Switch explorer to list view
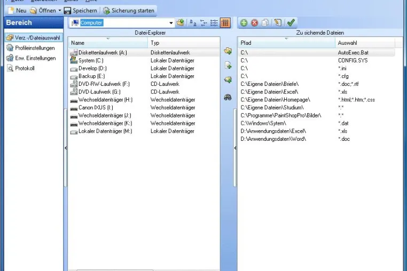The width and height of the screenshot is (407, 271). pyautogui.click(x=214, y=23)
